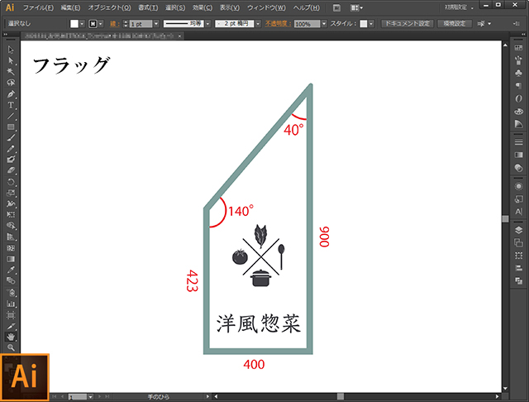This screenshot has height=402, width=529.
Task: Expand the opacity 100% dropdown
Action: 324,24
